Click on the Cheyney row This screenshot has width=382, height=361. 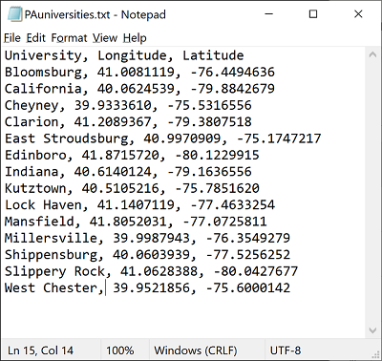(128, 105)
